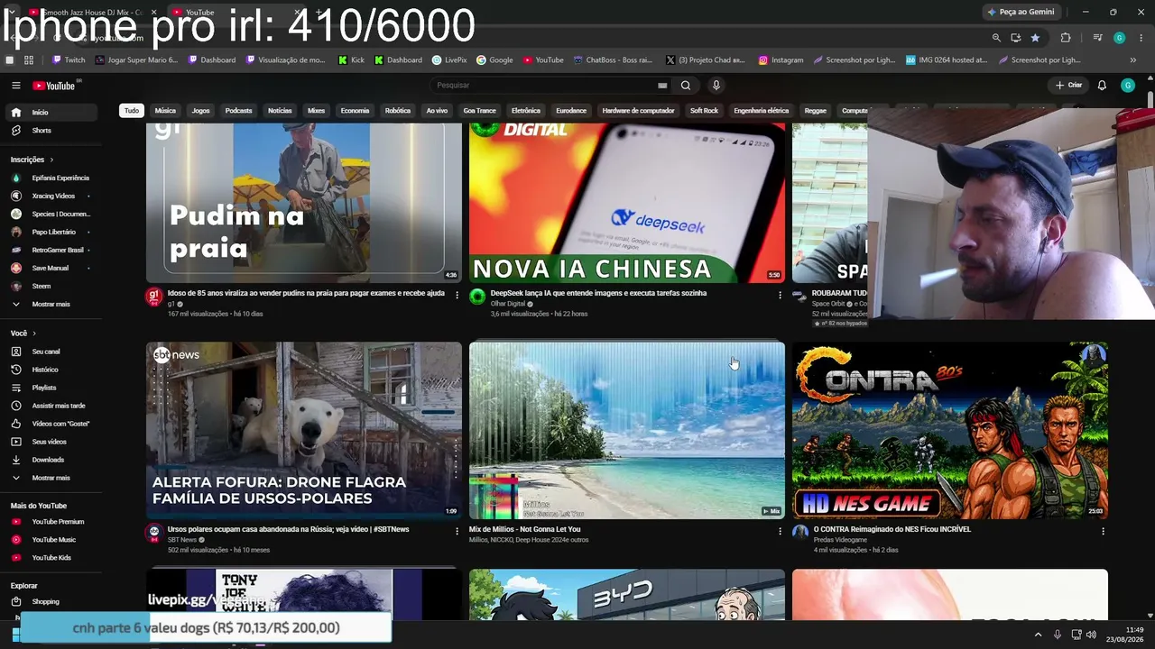This screenshot has width=1155, height=649.
Task: Select the Hardware de computador filter chip
Action: click(x=638, y=111)
